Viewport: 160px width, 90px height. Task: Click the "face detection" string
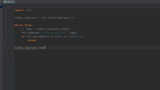[53, 33]
